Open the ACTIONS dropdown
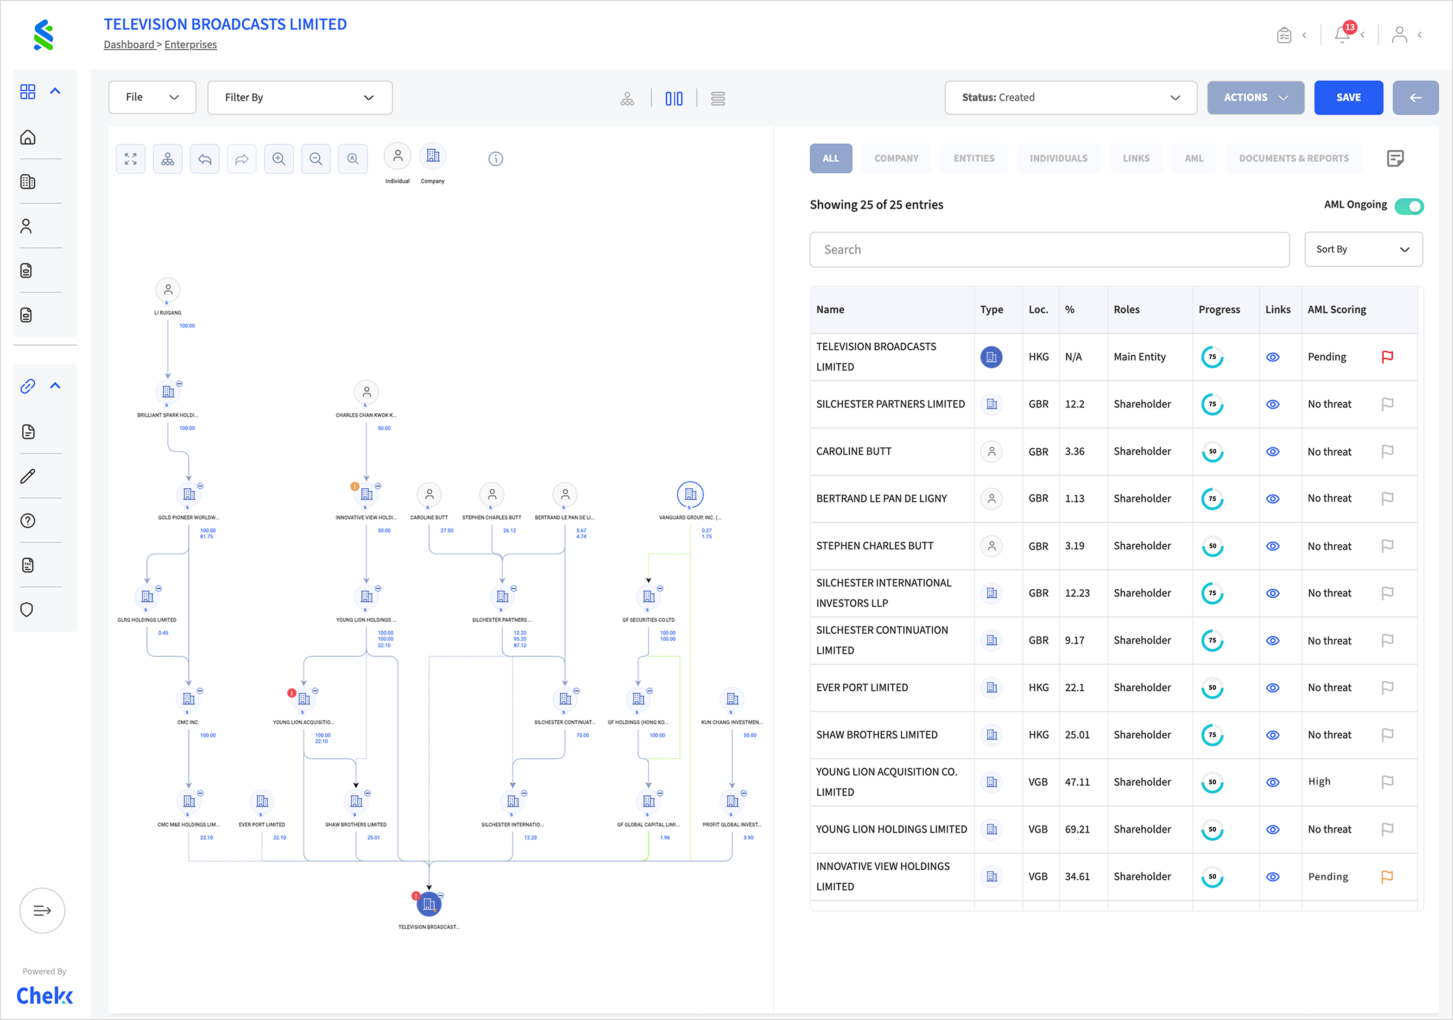This screenshot has width=1453, height=1020. click(x=1256, y=97)
